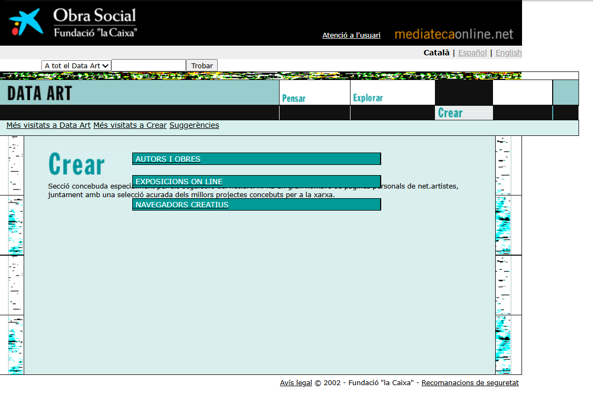The height and width of the screenshot is (412, 593).
Task: Click the '© 2002 - Fundació "la Caixa"' footer text
Action: 364,383
